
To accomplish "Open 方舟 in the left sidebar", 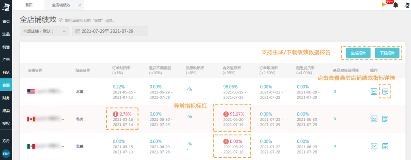I will 6,141.
